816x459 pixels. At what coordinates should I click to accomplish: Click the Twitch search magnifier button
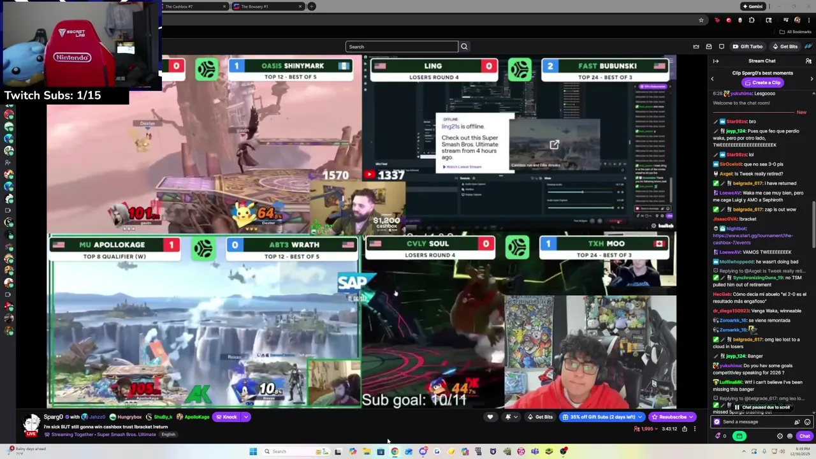click(464, 47)
